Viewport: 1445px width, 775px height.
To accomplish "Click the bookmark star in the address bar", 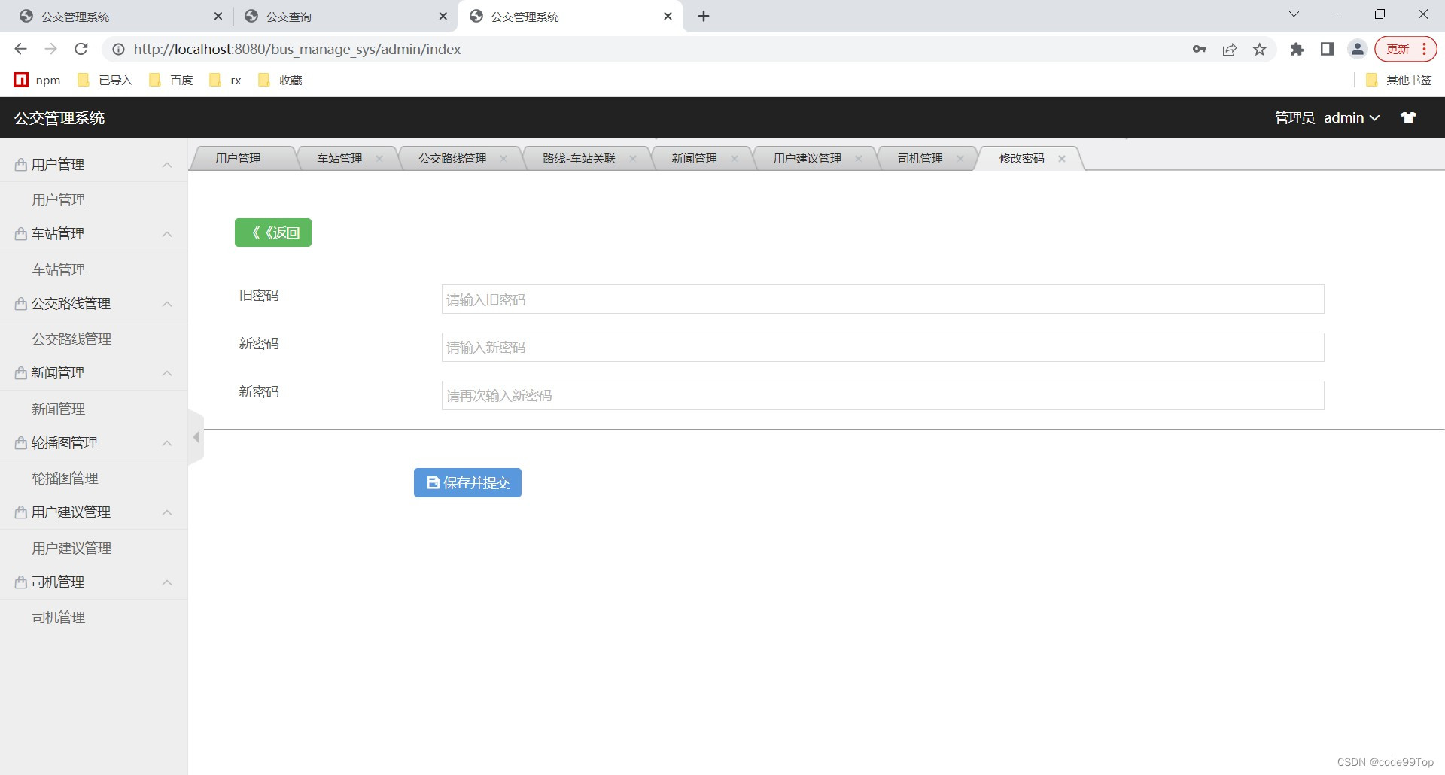I will click(x=1260, y=49).
